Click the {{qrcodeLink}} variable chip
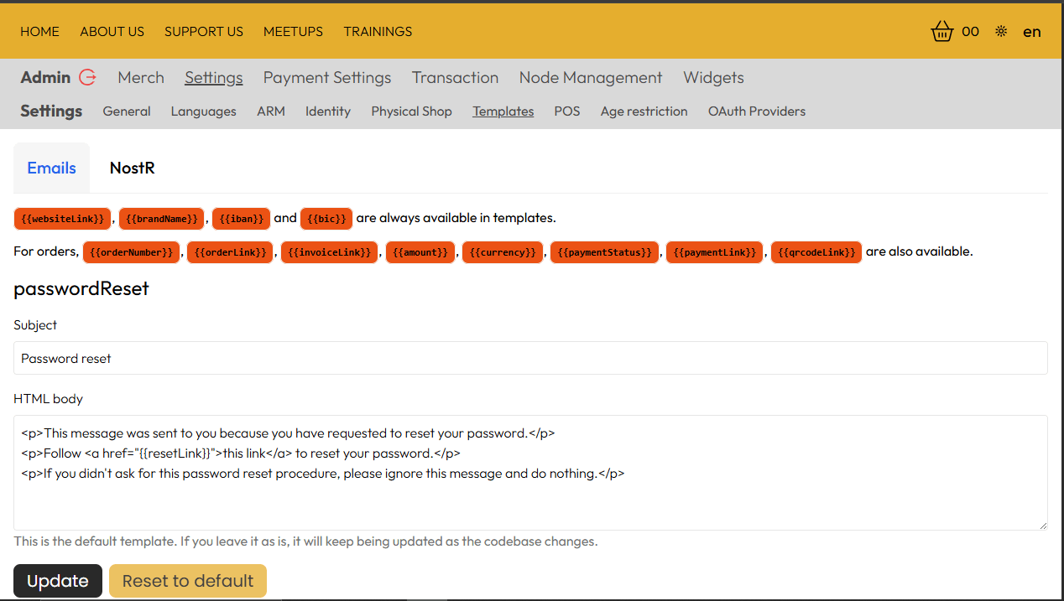The width and height of the screenshot is (1064, 601). [x=816, y=251]
